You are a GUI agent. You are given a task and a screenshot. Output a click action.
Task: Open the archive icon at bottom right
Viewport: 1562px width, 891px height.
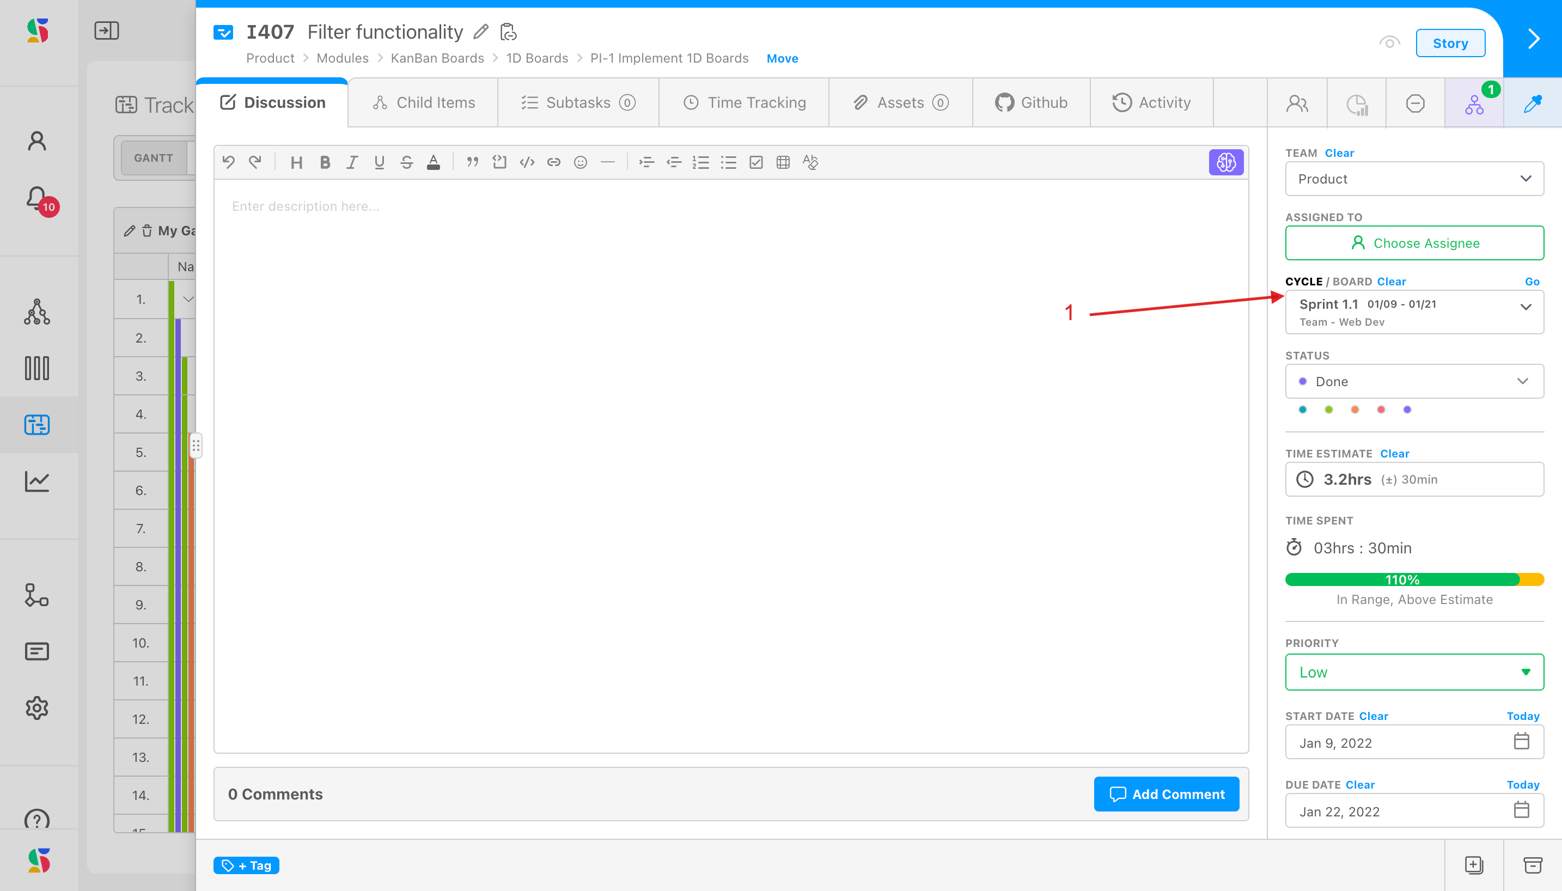point(1532,865)
